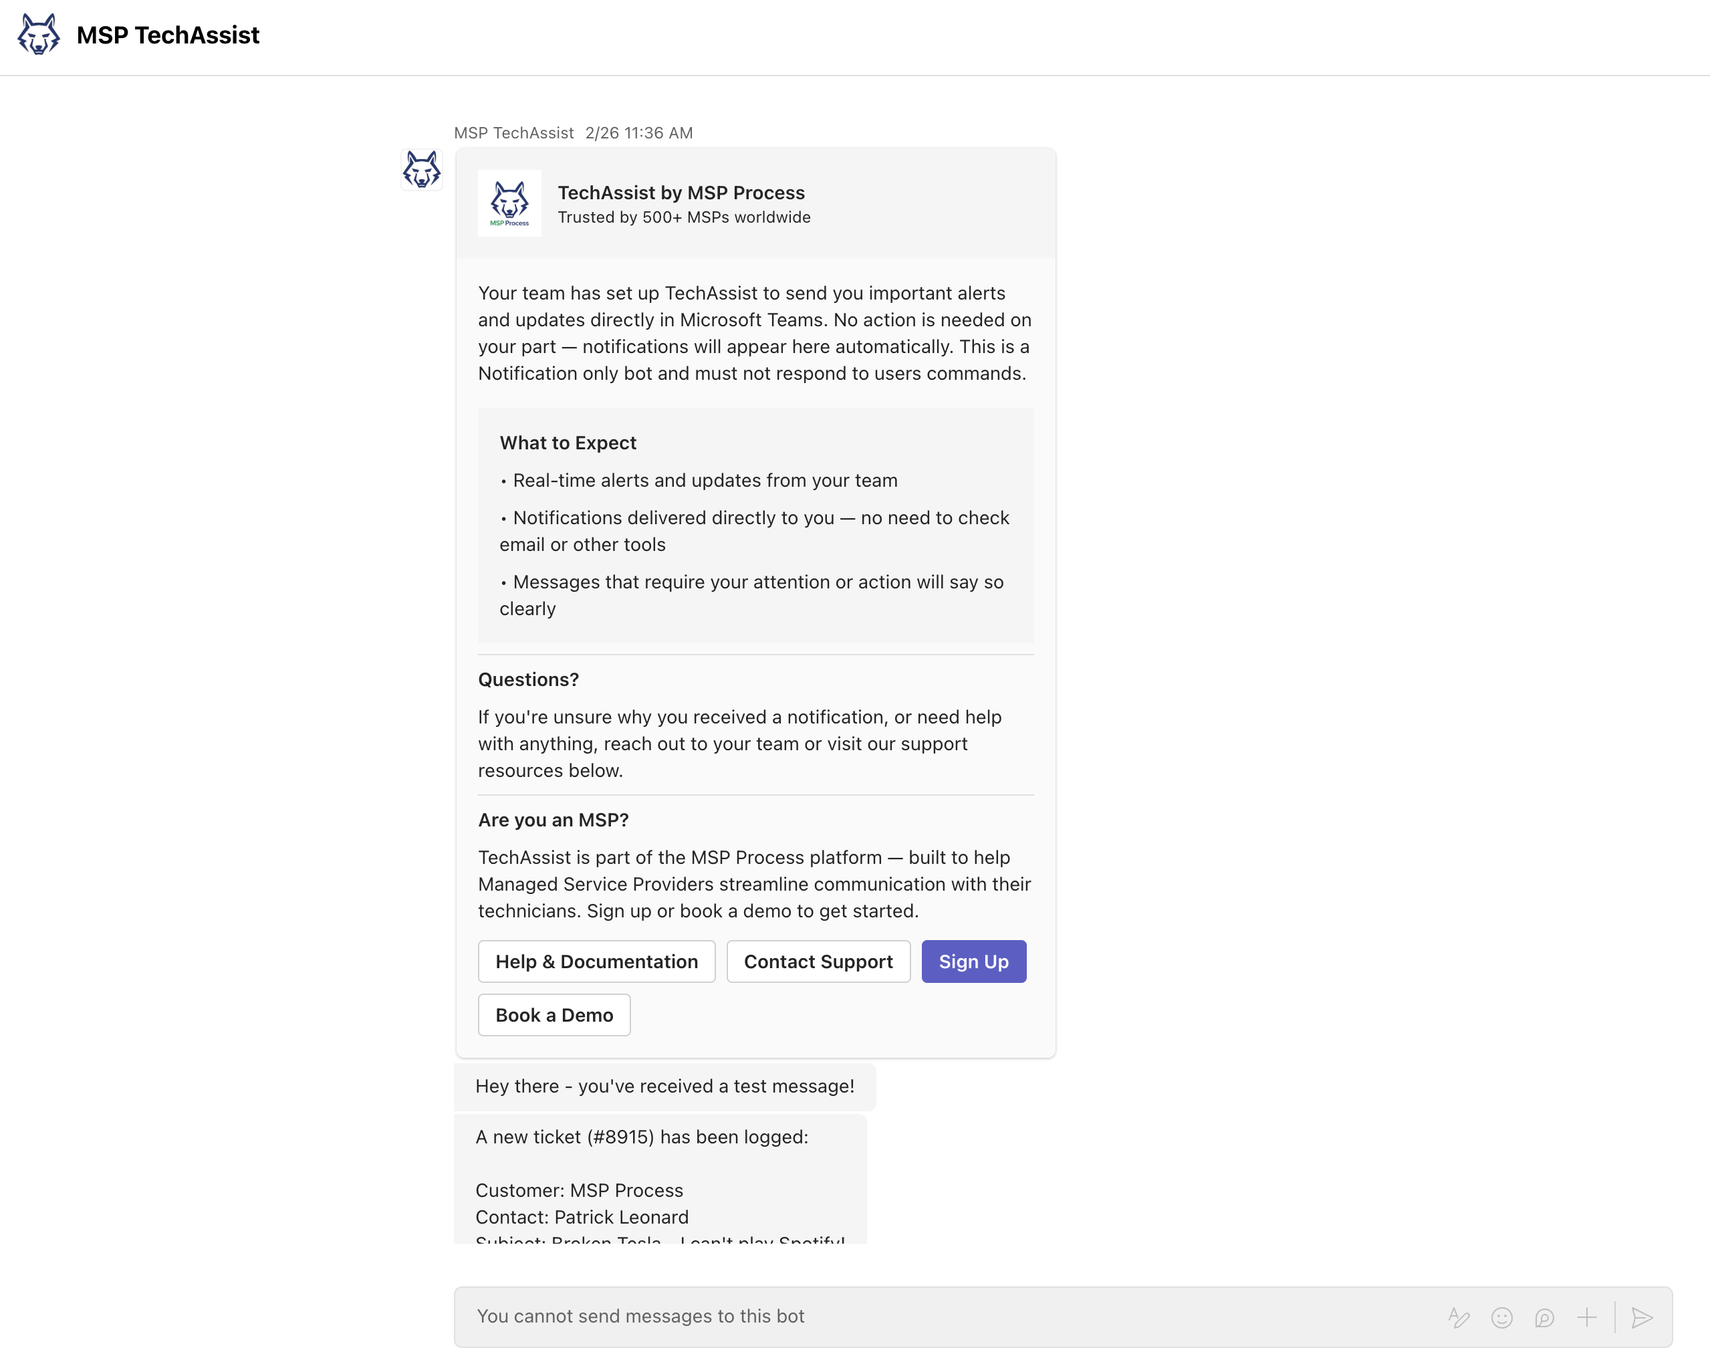Open the text formatting options icon
Image resolution: width=1710 pixels, height=1360 pixels.
pos(1459,1317)
